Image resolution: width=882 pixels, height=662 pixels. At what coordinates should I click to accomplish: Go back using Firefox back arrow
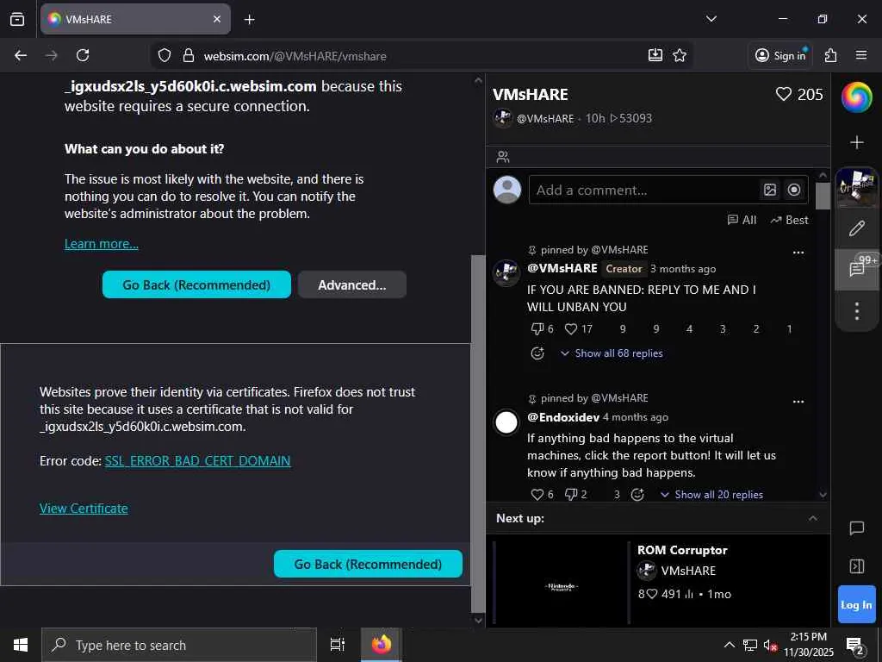click(x=21, y=55)
